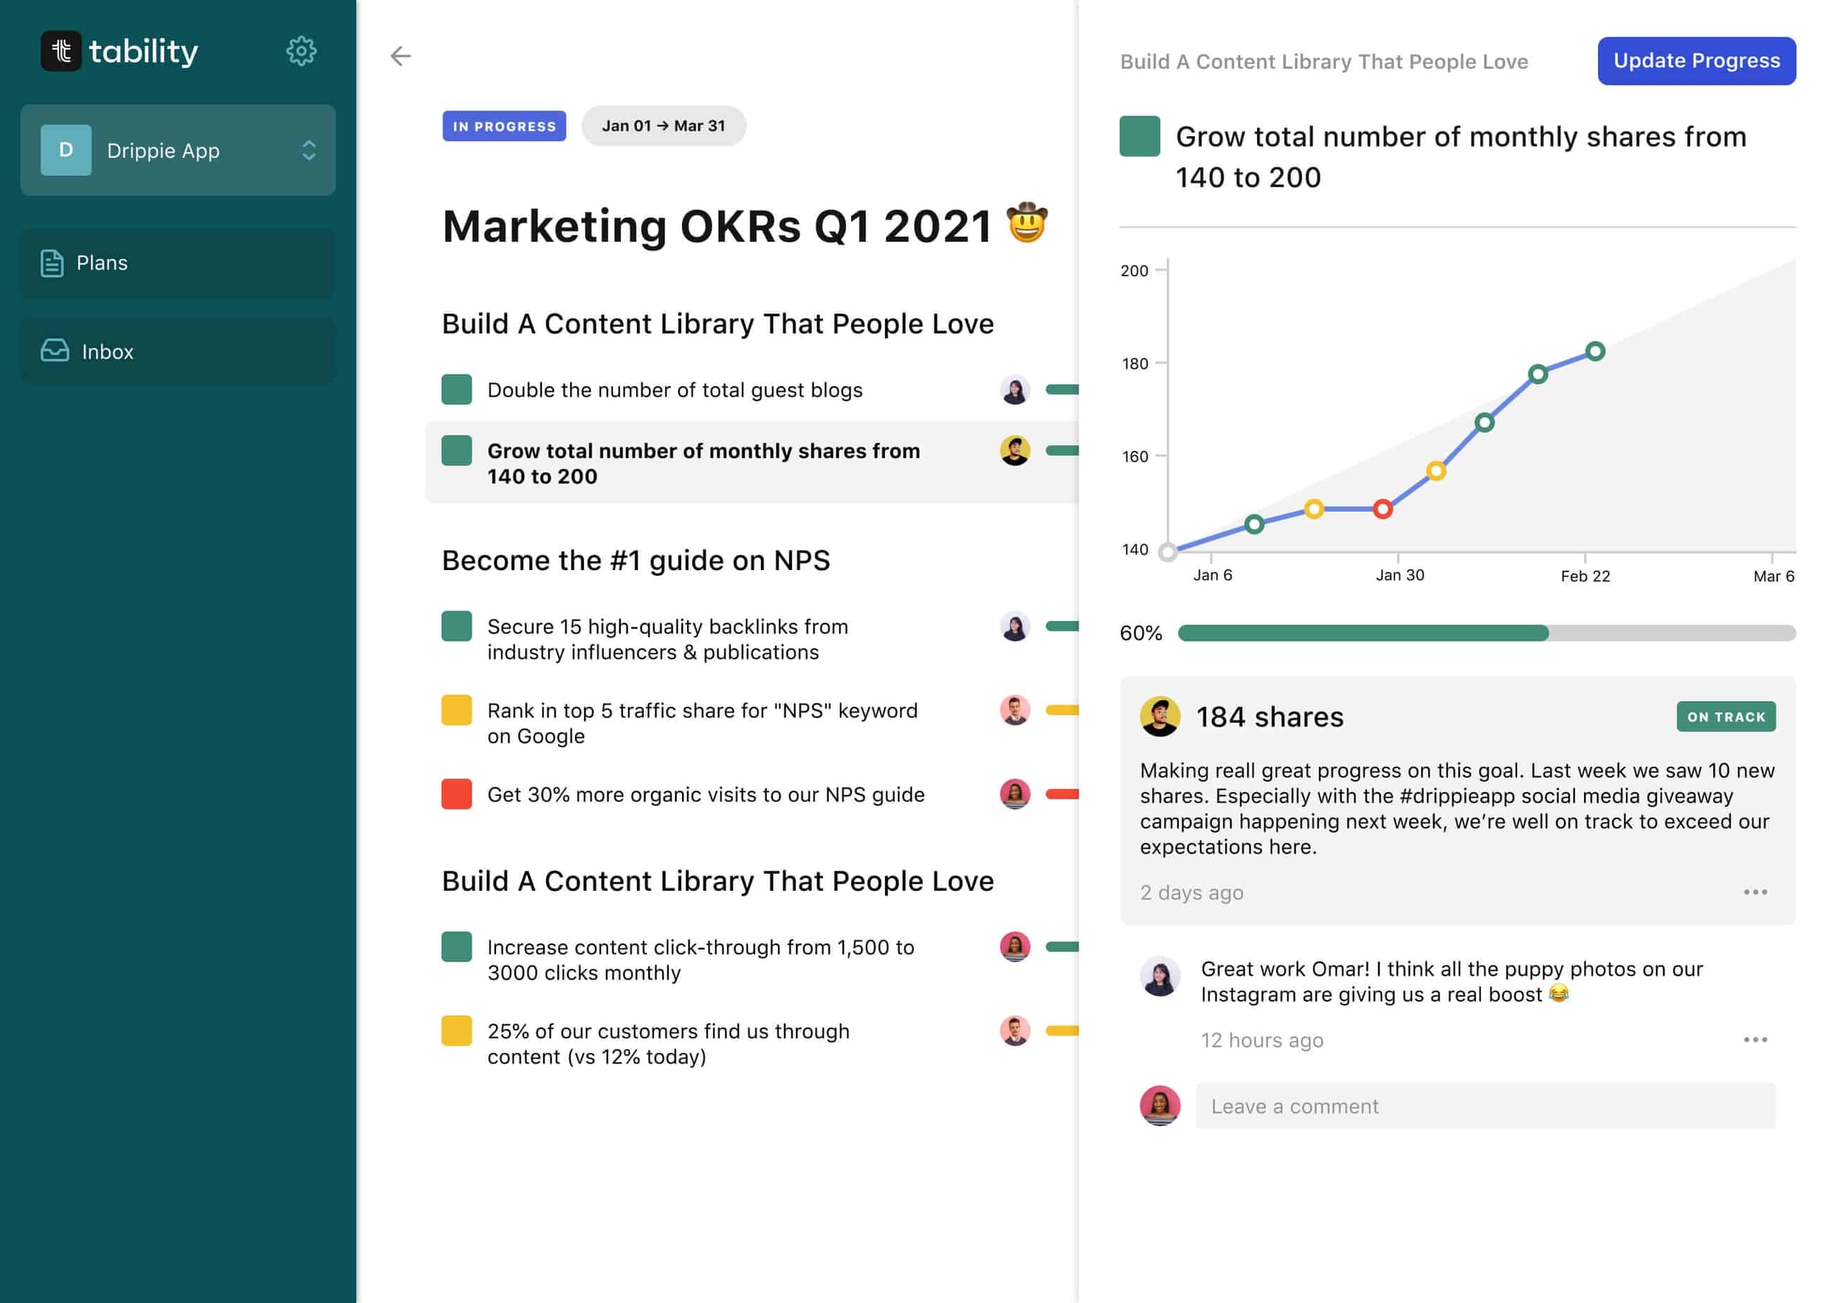Click the back arrow icon
Image resolution: width=1832 pixels, height=1303 pixels.
click(x=400, y=56)
